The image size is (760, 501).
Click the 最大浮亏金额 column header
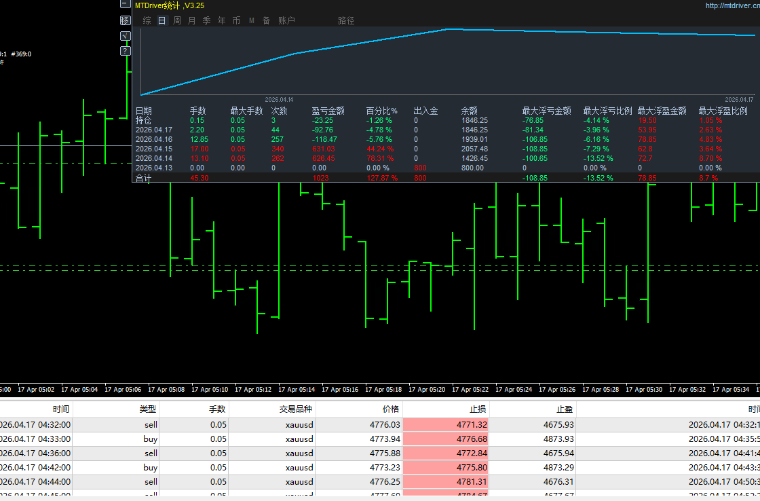click(x=547, y=111)
